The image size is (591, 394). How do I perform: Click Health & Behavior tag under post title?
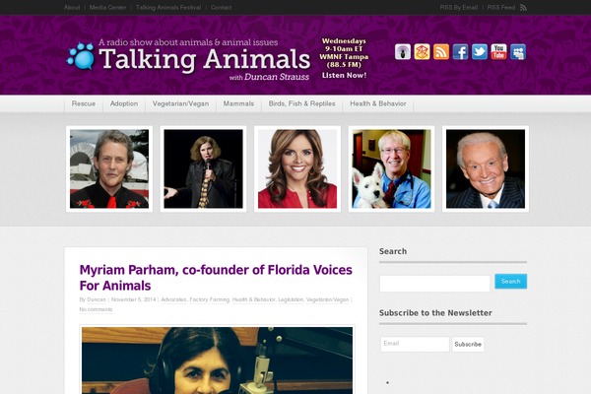254,299
